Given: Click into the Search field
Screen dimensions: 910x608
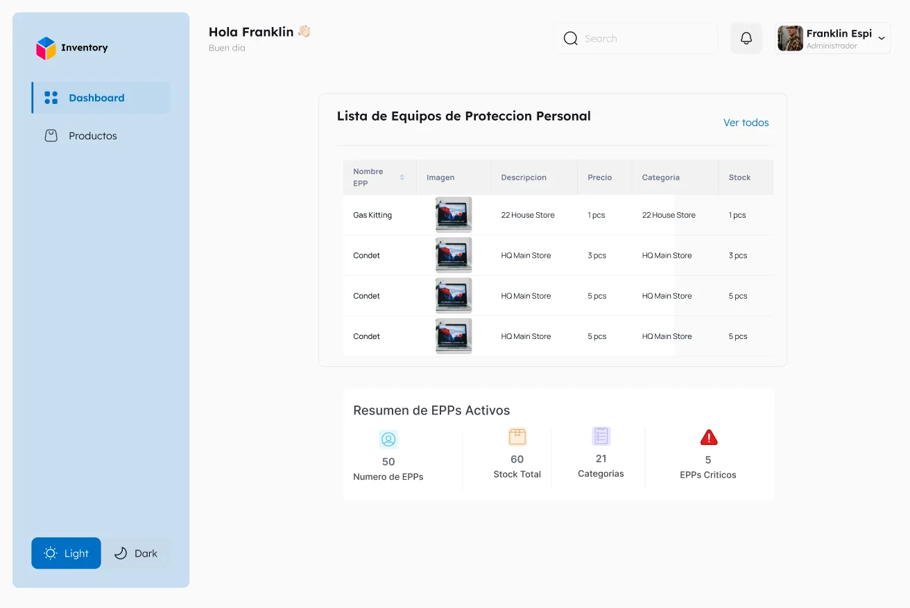Looking at the screenshot, I should pos(635,39).
